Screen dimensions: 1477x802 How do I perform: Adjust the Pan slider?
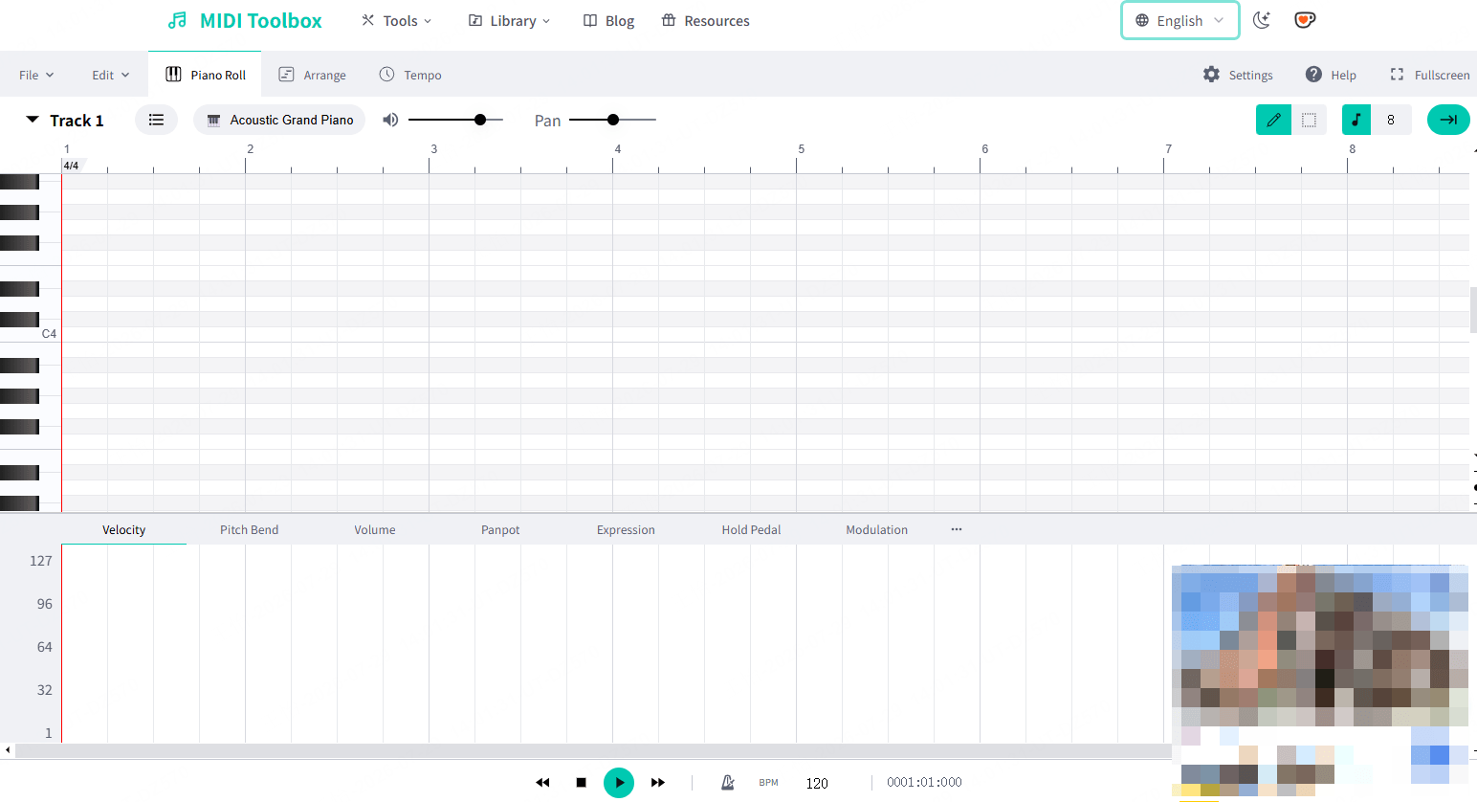point(612,120)
